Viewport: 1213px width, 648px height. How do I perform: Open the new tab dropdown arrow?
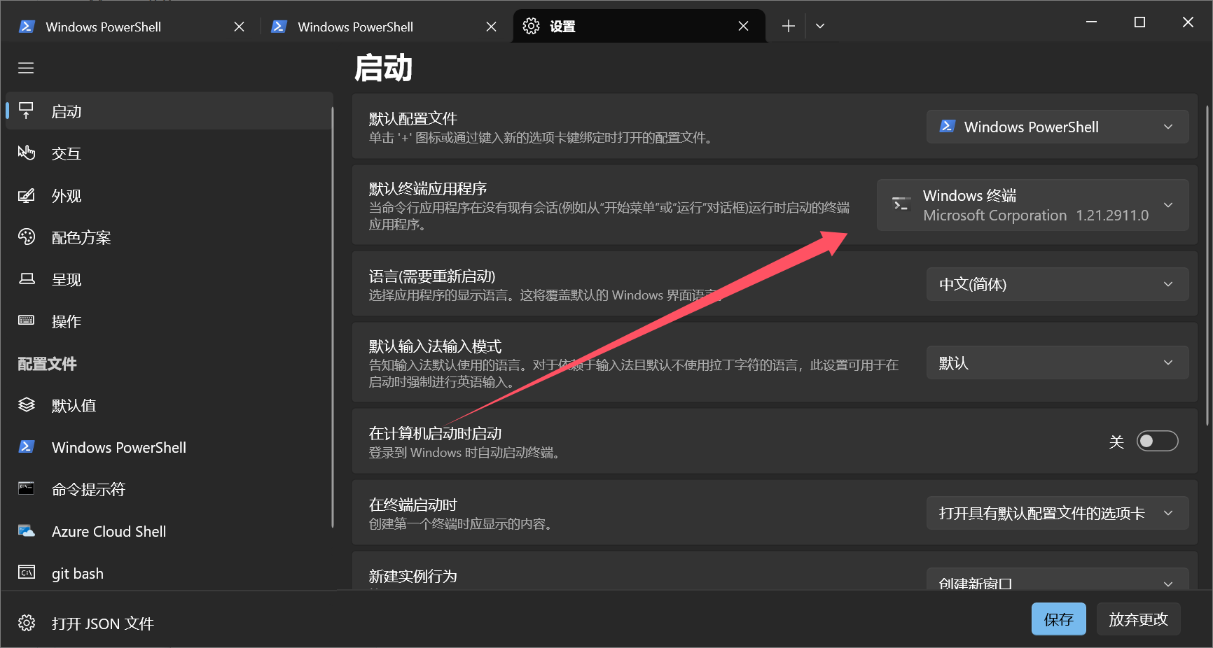pyautogui.click(x=820, y=27)
